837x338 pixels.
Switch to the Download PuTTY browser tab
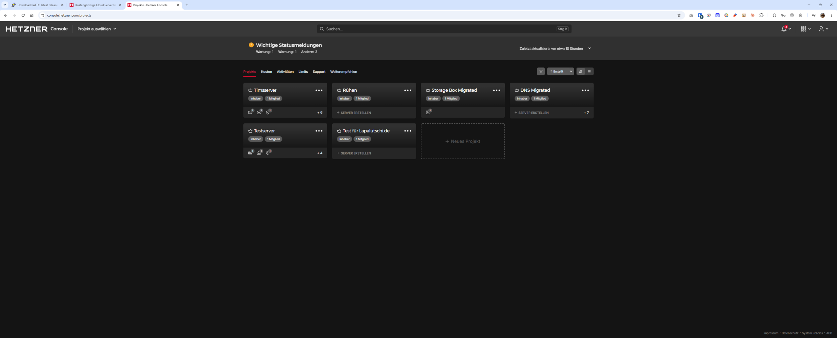(x=37, y=5)
